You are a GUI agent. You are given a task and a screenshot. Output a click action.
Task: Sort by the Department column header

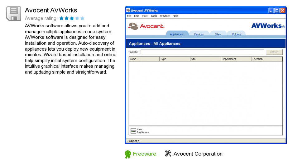[x=236, y=59]
